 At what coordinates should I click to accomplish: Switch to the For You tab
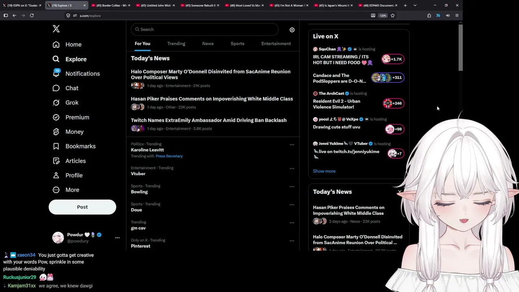click(x=142, y=43)
